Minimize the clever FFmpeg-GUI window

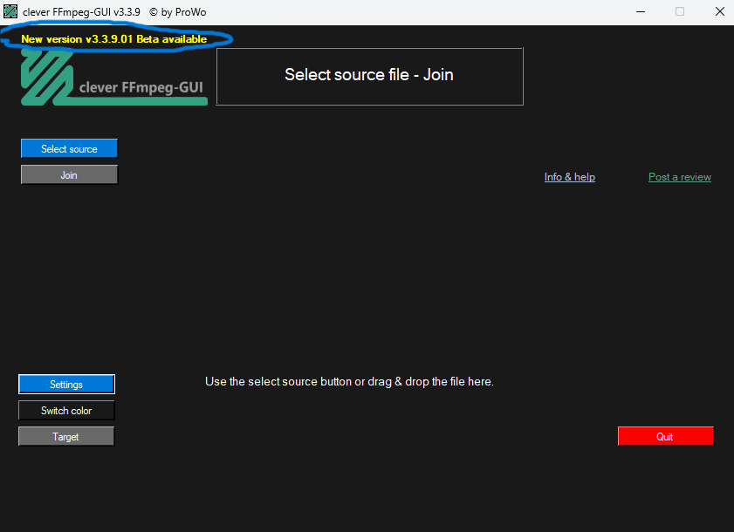641,11
